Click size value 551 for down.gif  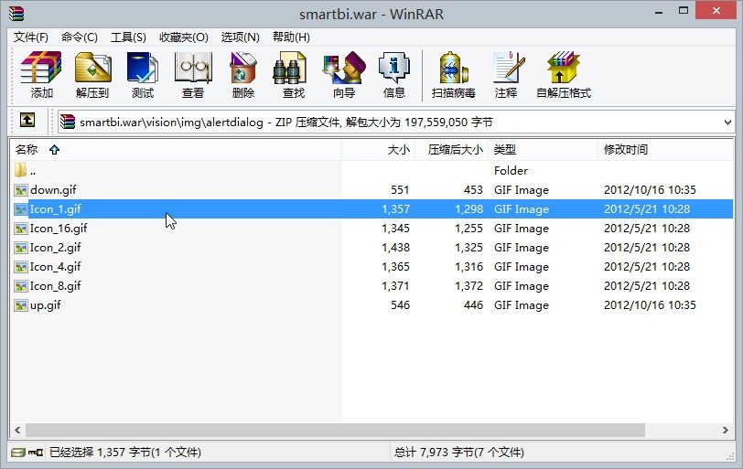400,190
